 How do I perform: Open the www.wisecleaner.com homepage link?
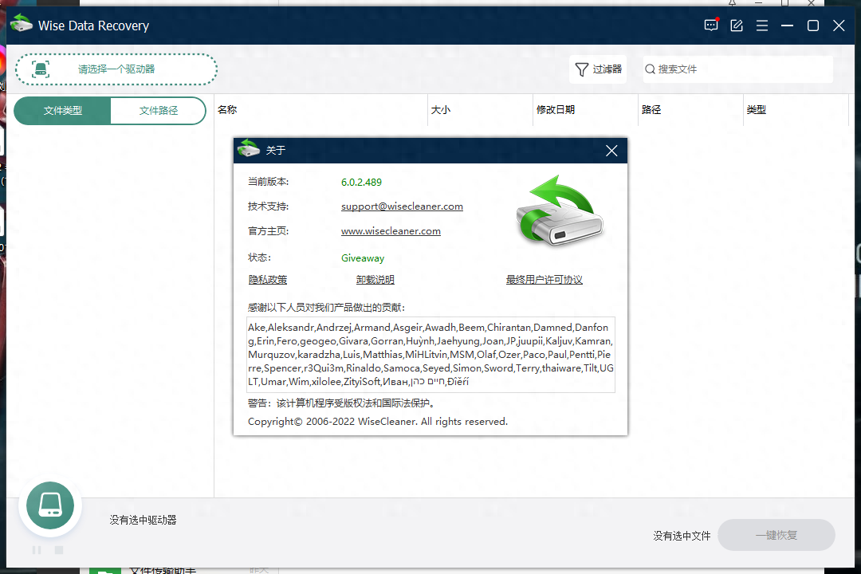391,230
